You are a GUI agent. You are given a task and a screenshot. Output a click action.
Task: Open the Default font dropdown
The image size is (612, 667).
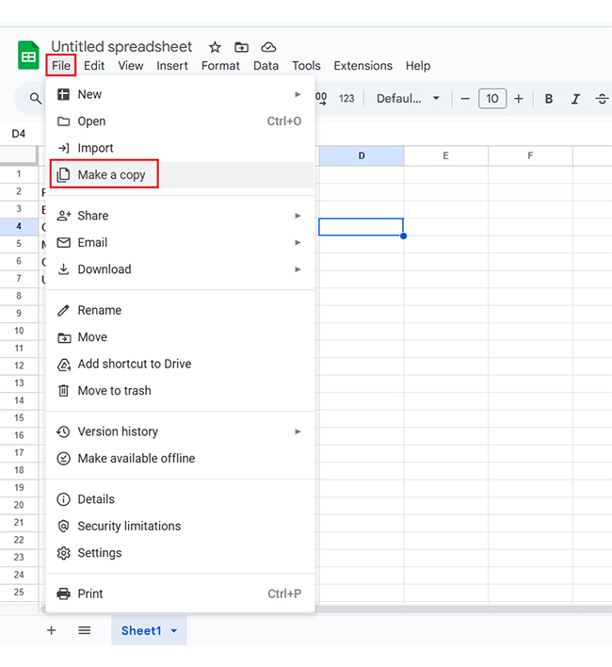tap(408, 99)
